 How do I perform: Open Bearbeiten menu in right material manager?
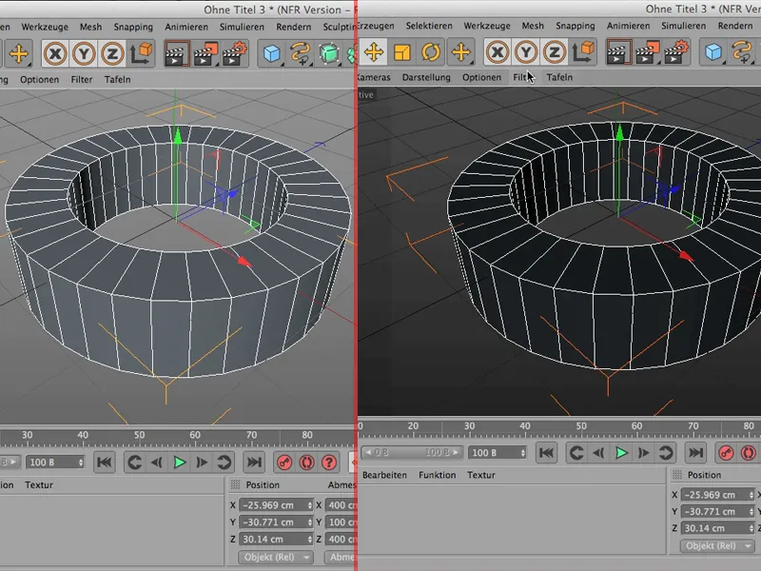(384, 475)
